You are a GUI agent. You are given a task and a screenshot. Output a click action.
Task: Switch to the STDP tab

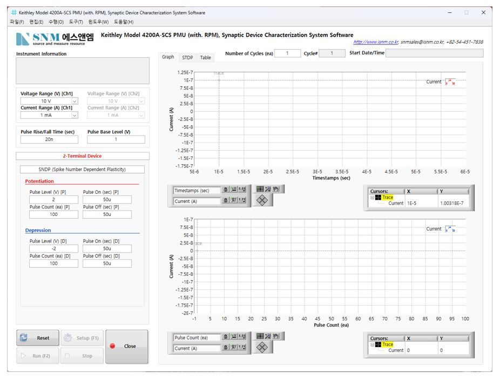(187, 57)
